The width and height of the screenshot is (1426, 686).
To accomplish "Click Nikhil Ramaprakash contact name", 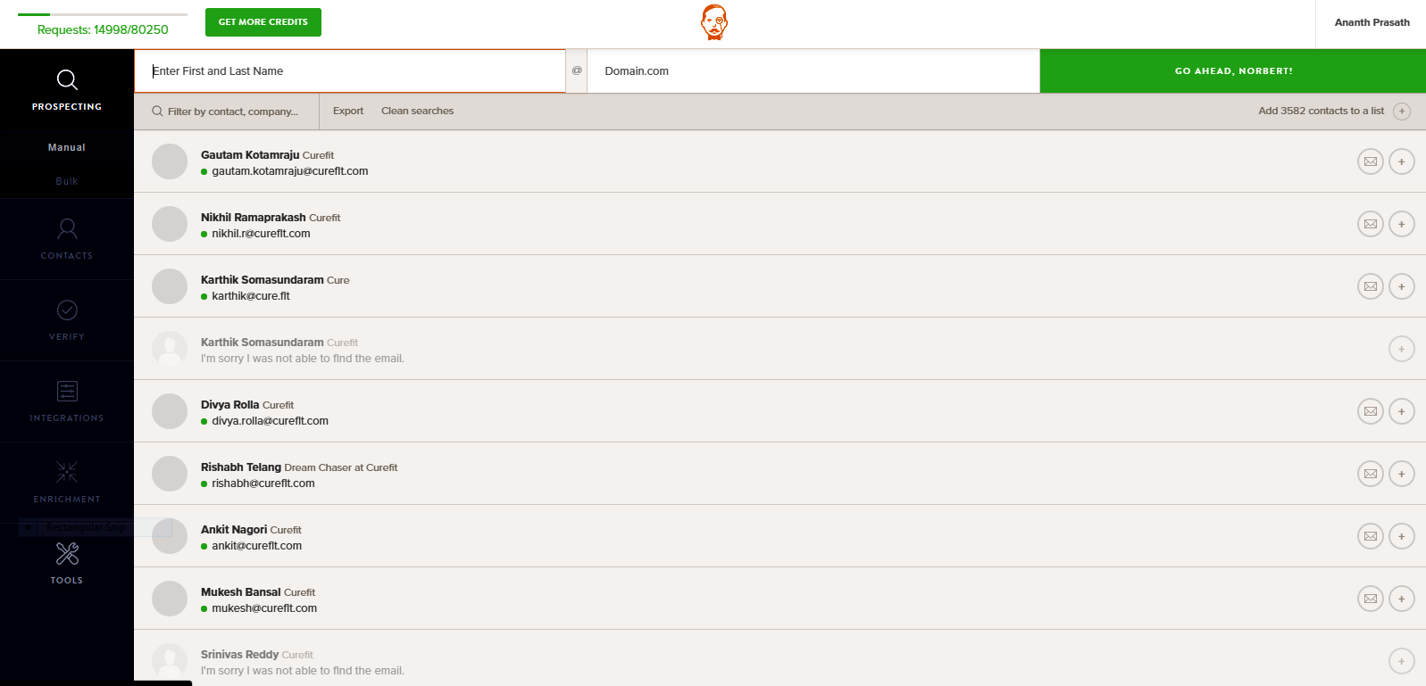I will point(253,218).
